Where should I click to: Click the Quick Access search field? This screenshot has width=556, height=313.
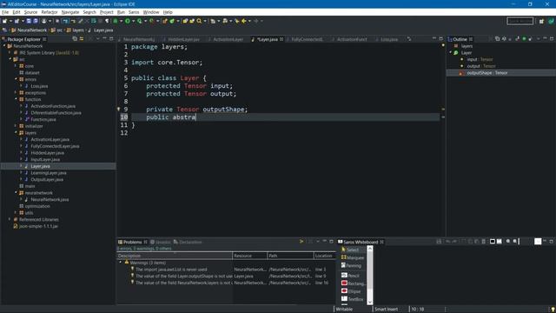tap(520, 21)
